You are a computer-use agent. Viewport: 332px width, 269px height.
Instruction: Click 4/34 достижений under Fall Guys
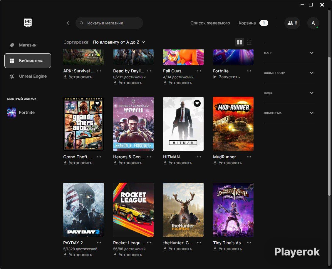tap(178, 77)
